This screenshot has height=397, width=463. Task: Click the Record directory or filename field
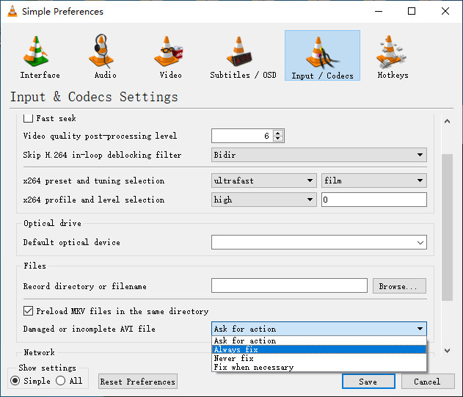click(x=289, y=285)
